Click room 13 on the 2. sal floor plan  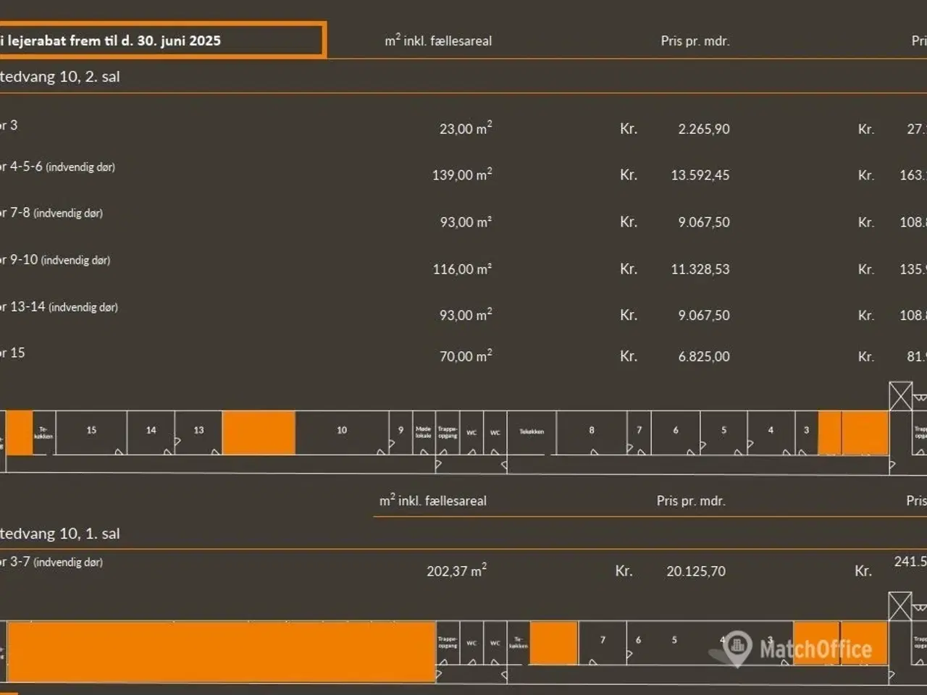pos(198,432)
